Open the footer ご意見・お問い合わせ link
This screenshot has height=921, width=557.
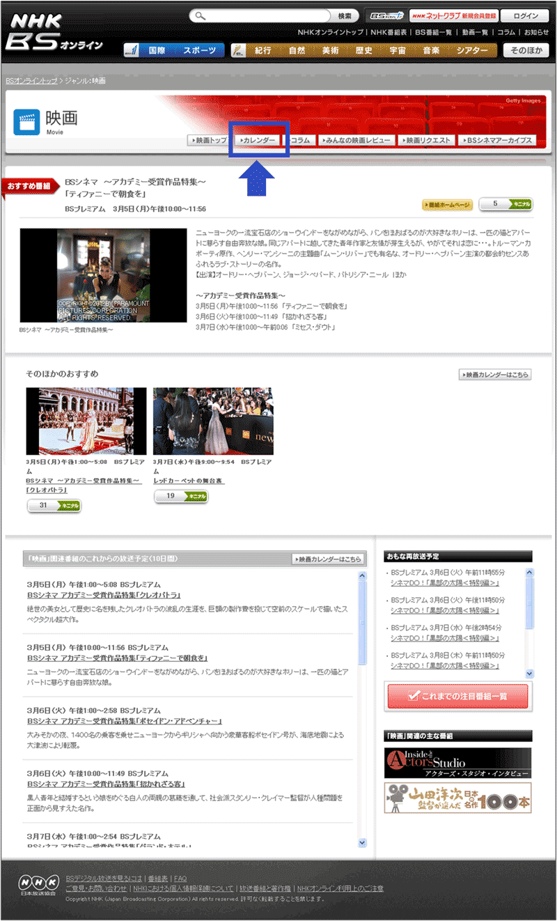click(x=96, y=888)
